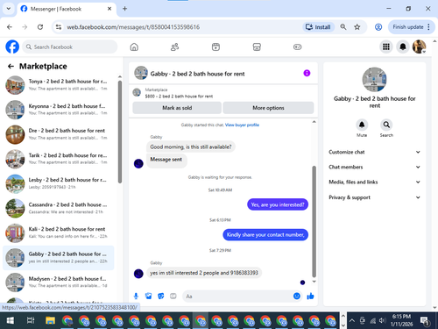Viewport: 438px width, 329px height.
Task: Attach a photo using the image icon
Action: pos(148,297)
